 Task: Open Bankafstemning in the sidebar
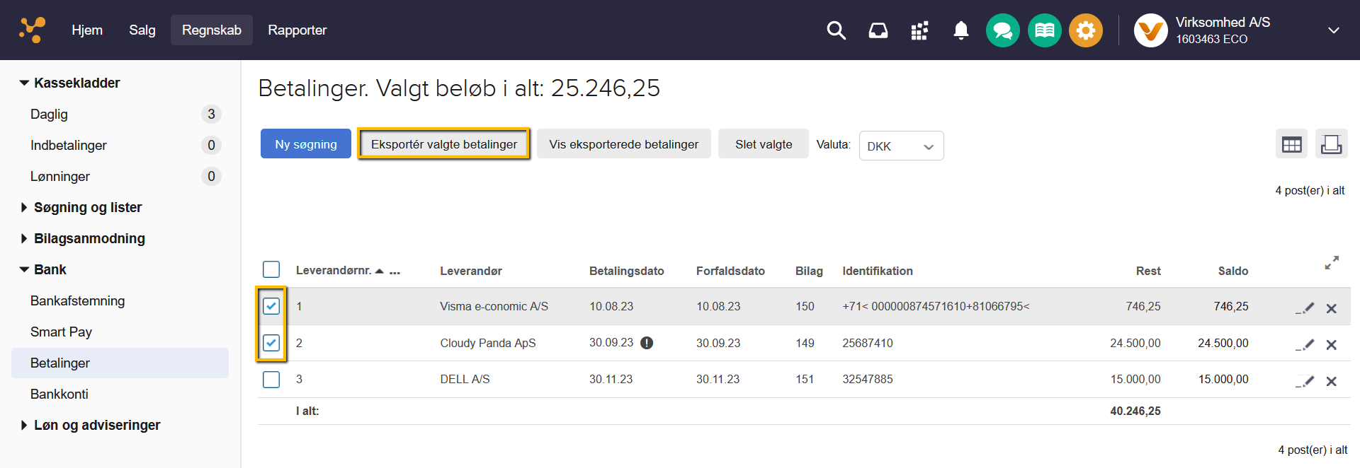click(77, 300)
